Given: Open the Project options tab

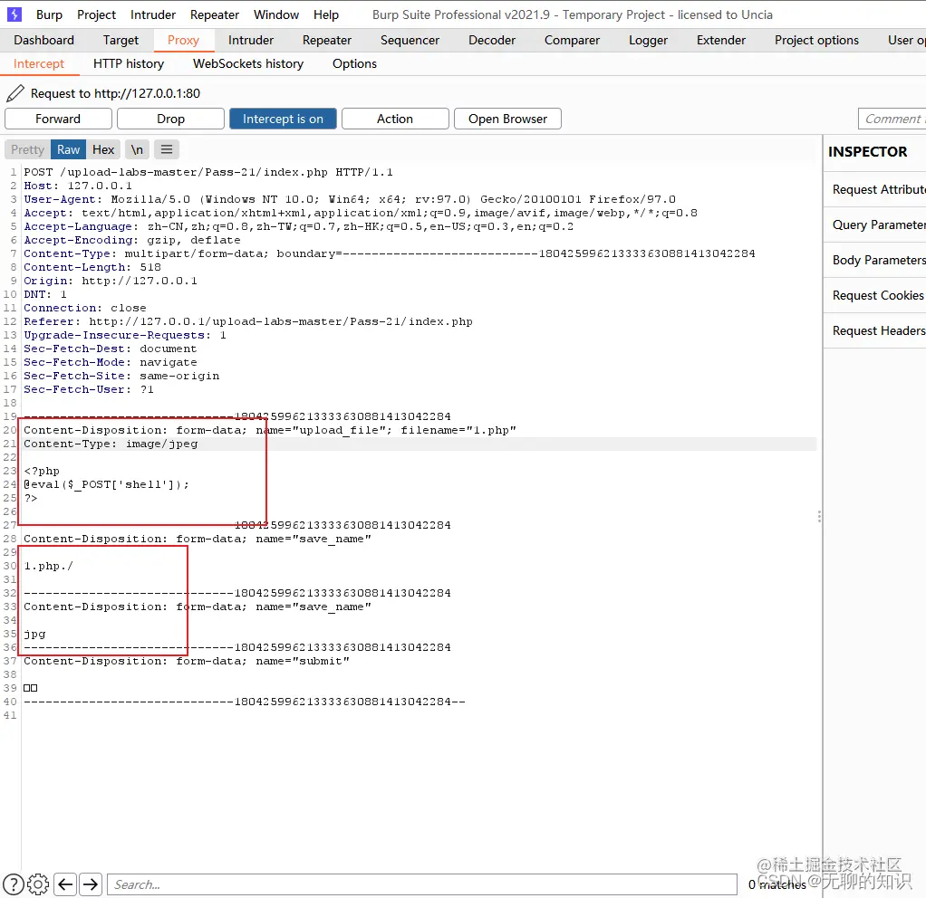Looking at the screenshot, I should (816, 40).
